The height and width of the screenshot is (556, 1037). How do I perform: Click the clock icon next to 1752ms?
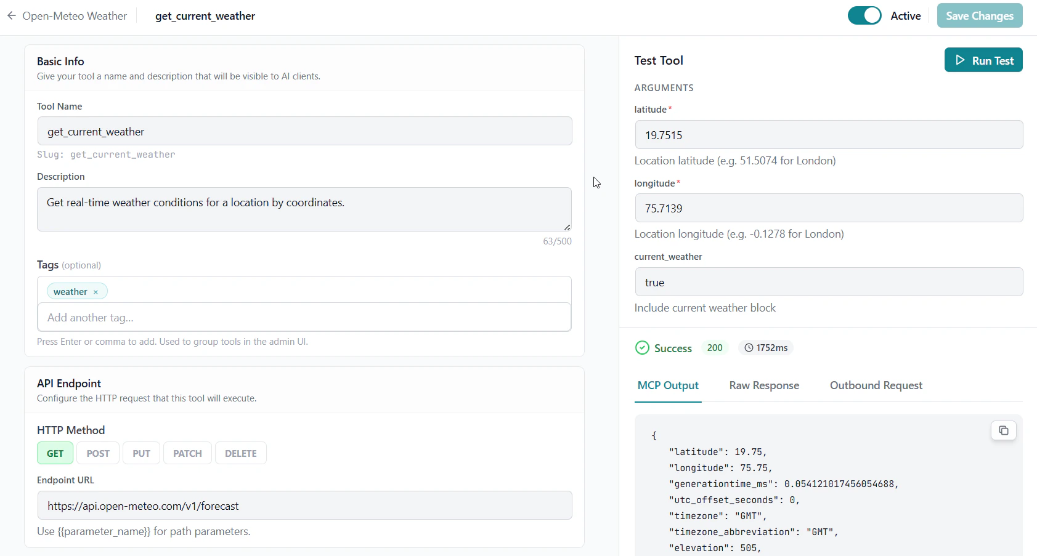[x=749, y=348]
